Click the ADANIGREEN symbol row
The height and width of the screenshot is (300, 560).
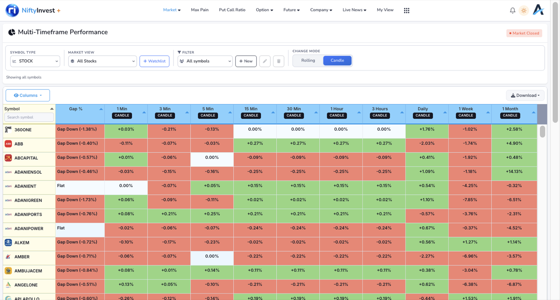pos(29,200)
